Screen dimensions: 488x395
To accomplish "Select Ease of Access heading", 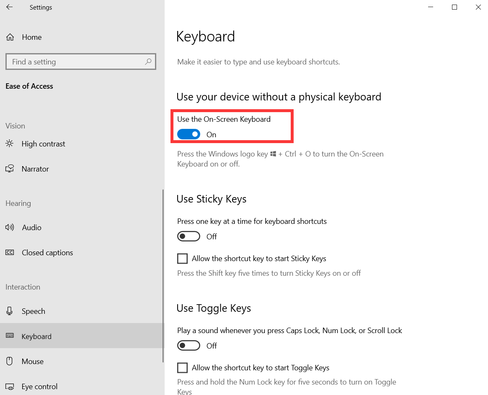I will click(29, 86).
